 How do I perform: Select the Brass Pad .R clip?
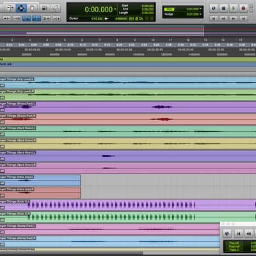coord(128,119)
